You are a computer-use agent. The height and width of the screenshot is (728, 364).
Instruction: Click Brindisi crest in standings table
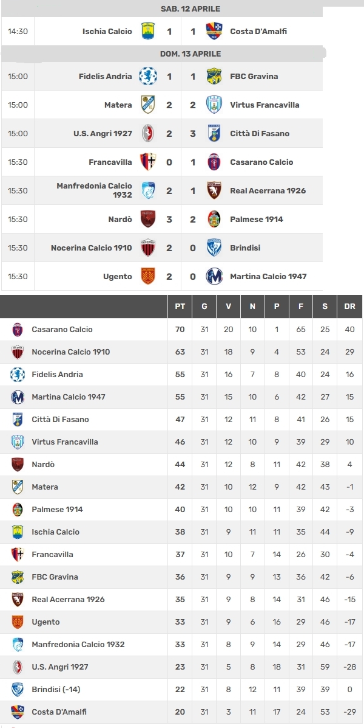point(18,690)
